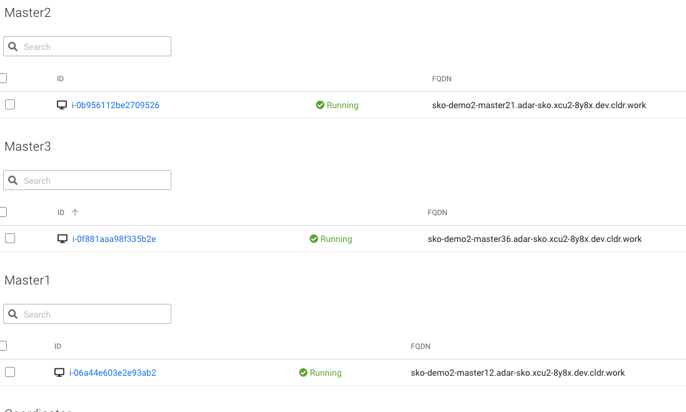Toggle the select-all checkbox in Master2 table
Image resolution: width=686 pixels, height=412 pixels.
[x=3, y=78]
